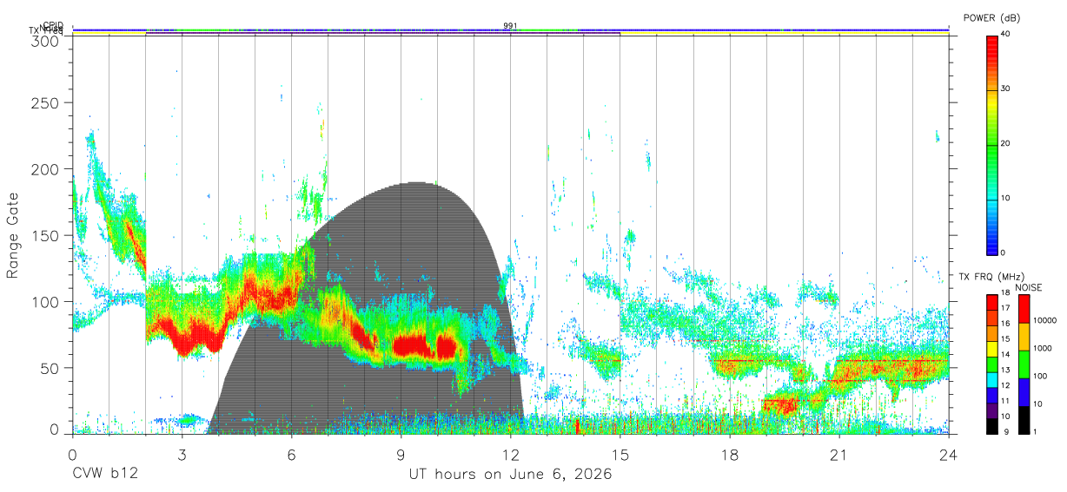Pick the black 9-10 MHz TX FRQ swatch
This screenshot has width=1067, height=492.
point(991,425)
